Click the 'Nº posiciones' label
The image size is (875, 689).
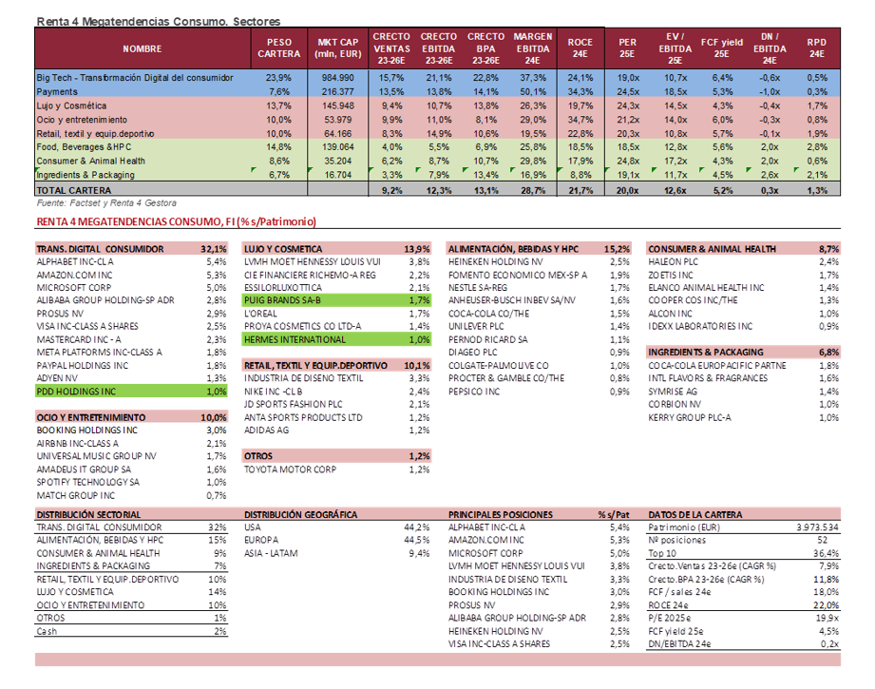click(676, 541)
